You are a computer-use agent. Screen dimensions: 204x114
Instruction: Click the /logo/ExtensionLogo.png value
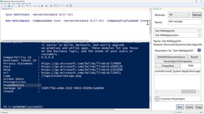coord(61,76)
